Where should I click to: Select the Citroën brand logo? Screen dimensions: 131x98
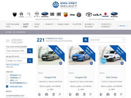(x=21, y=15)
